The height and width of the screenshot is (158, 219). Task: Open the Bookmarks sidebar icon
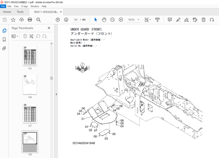[x=4, y=39]
